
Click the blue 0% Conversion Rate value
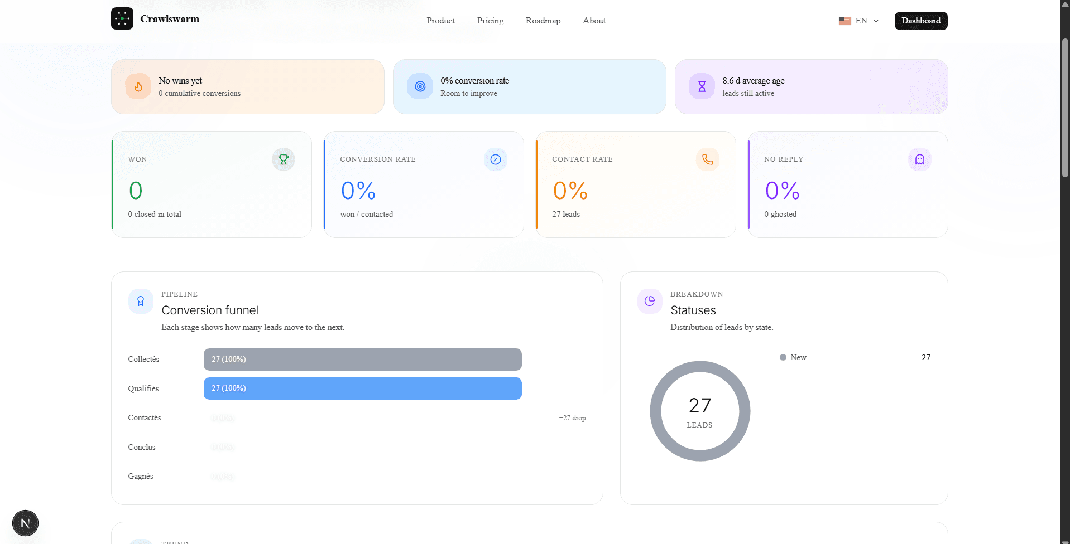(x=358, y=191)
